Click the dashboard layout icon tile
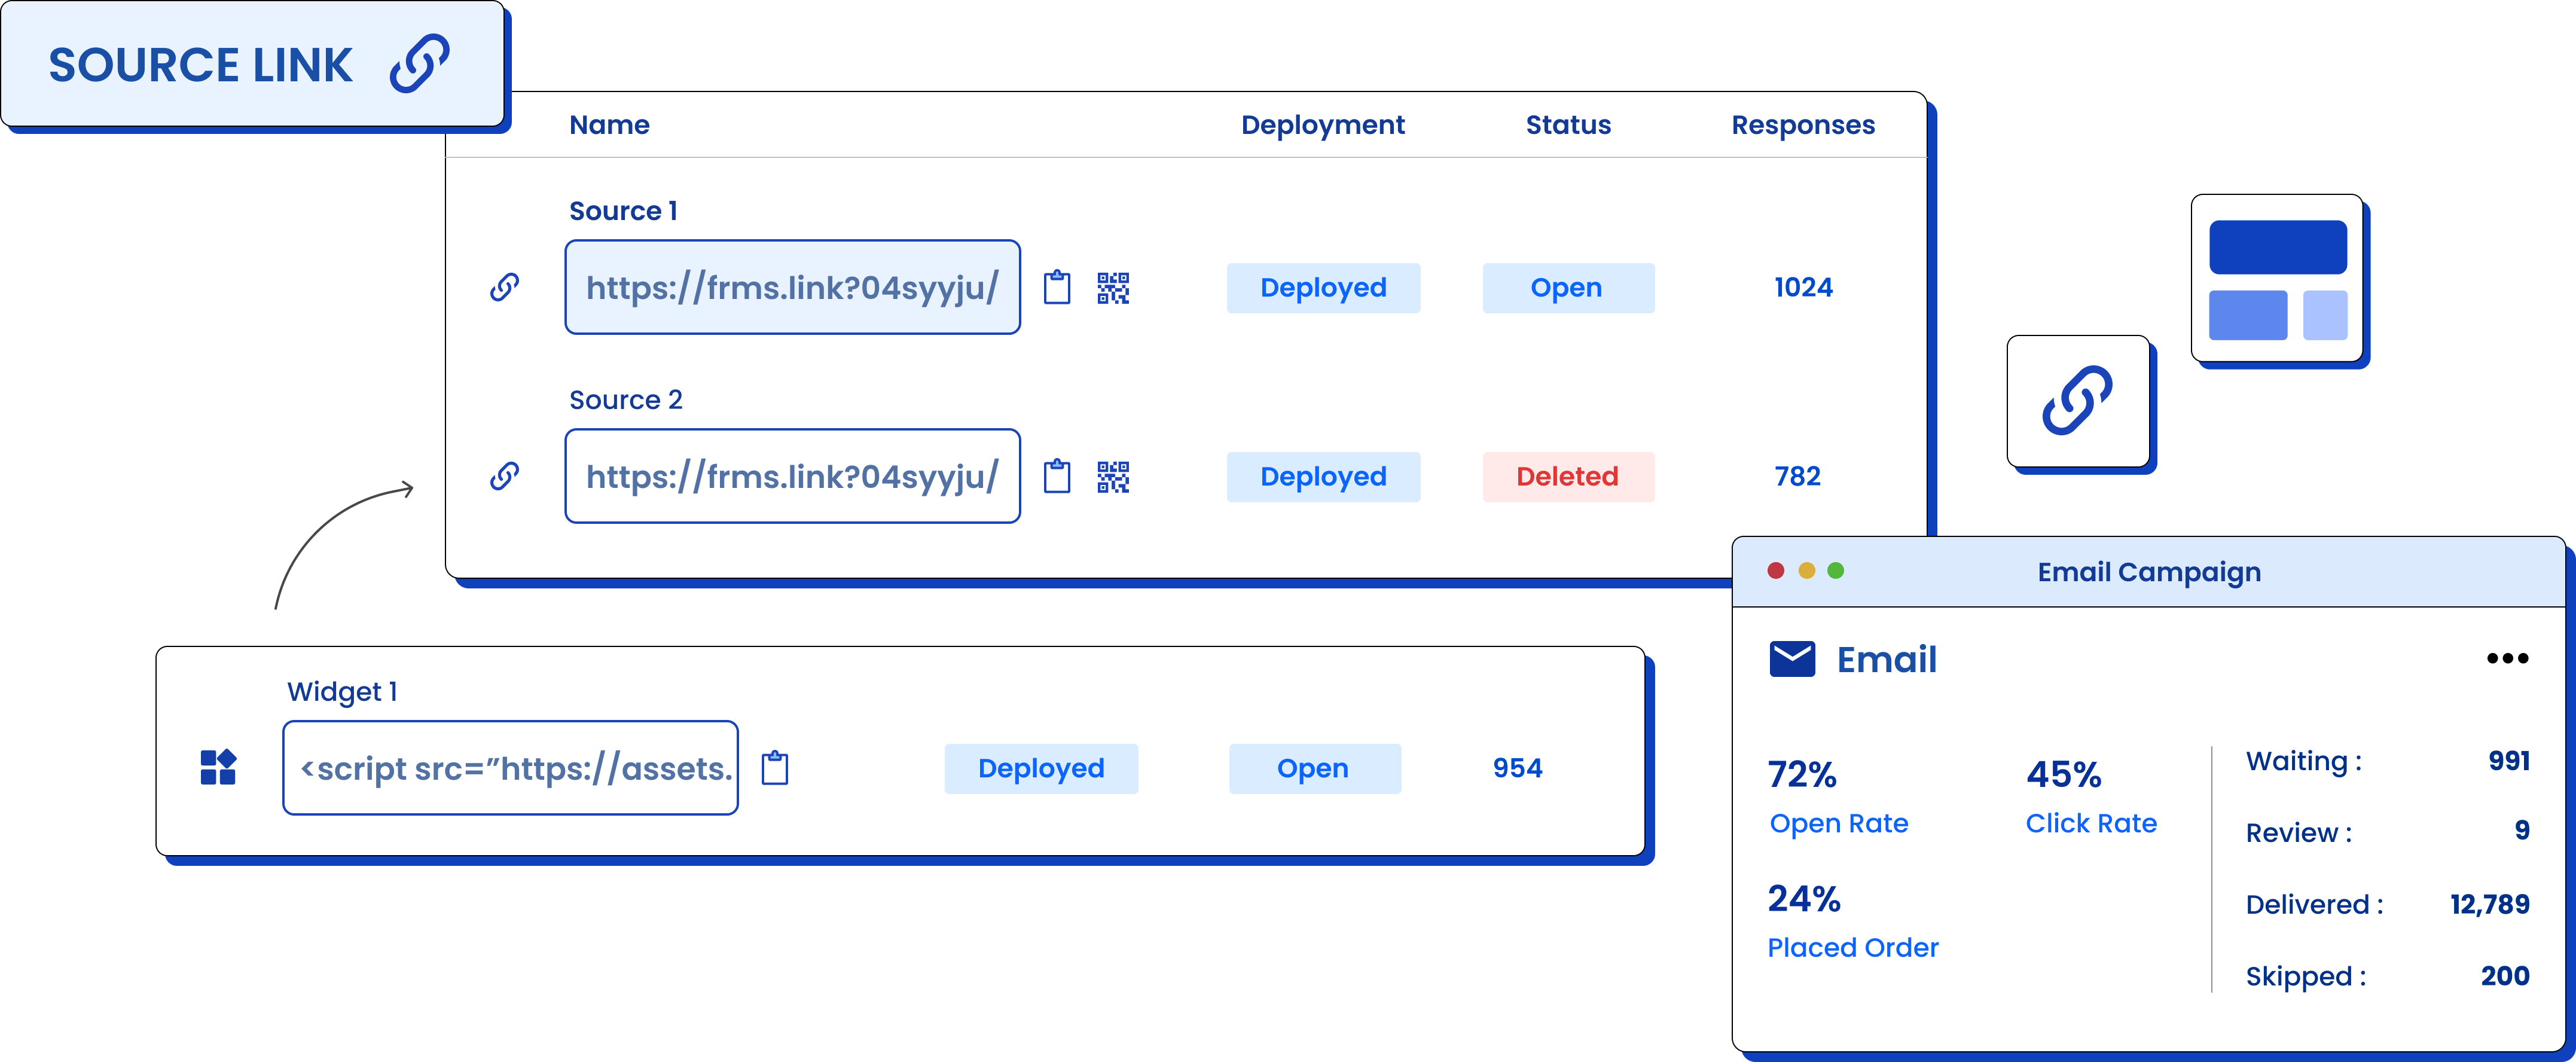2576x1062 pixels. [x=2277, y=278]
